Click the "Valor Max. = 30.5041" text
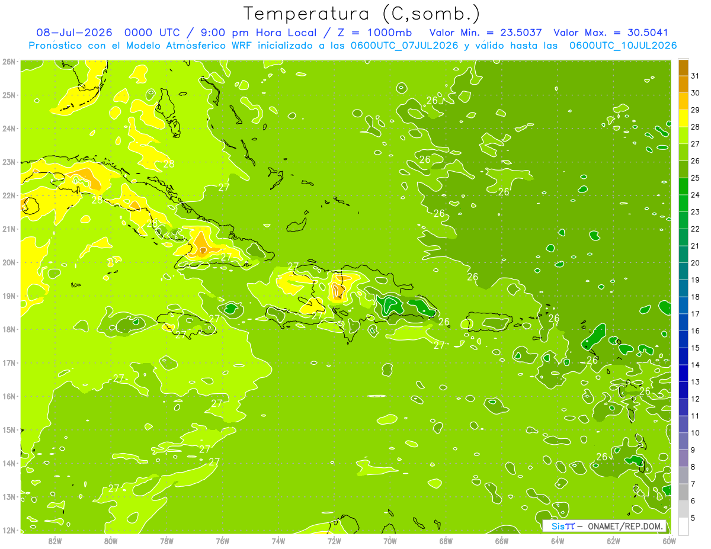Image resolution: width=711 pixels, height=549 pixels. tap(610, 33)
